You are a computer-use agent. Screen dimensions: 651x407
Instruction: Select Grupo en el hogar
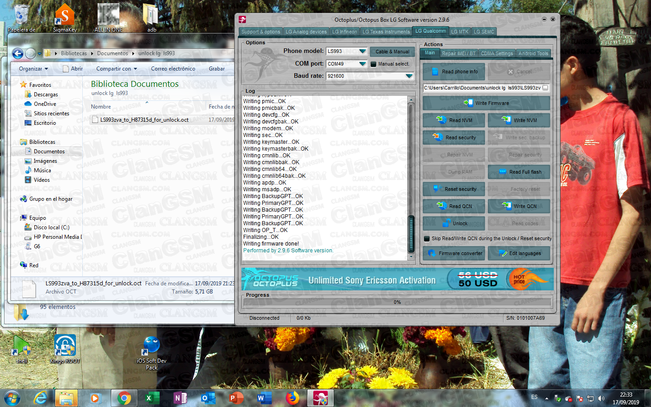[51, 199]
